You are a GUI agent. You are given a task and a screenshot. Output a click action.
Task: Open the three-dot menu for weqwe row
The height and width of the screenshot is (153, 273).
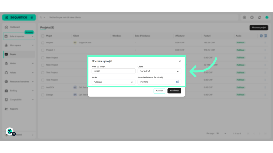[265, 43]
